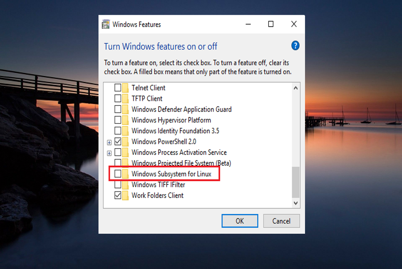Select Windows Subsystem for Linux label
This screenshot has height=269, width=402.
coord(172,174)
